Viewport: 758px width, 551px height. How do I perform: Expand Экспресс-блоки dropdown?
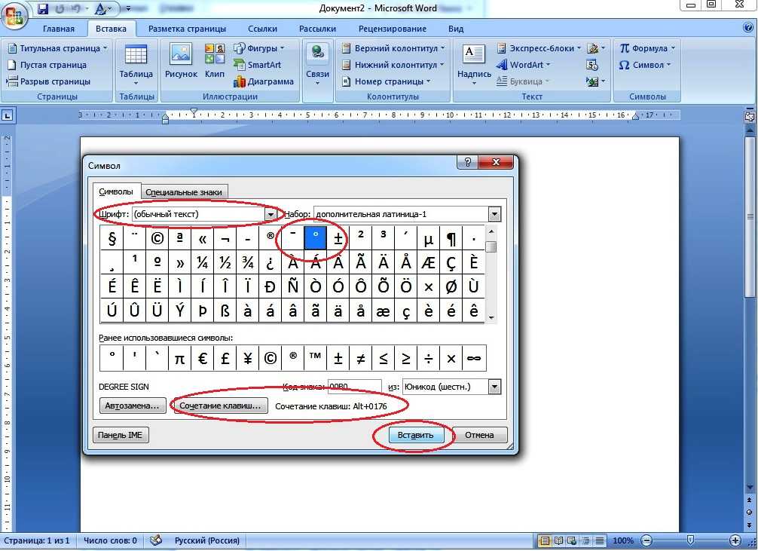(x=579, y=48)
